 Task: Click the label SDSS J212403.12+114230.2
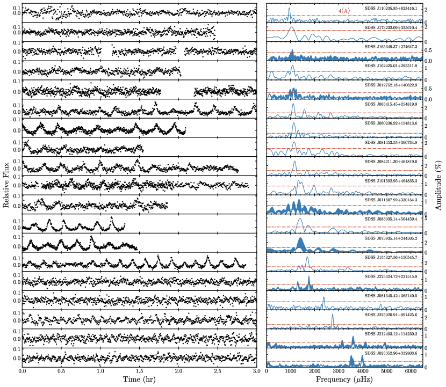point(391,333)
